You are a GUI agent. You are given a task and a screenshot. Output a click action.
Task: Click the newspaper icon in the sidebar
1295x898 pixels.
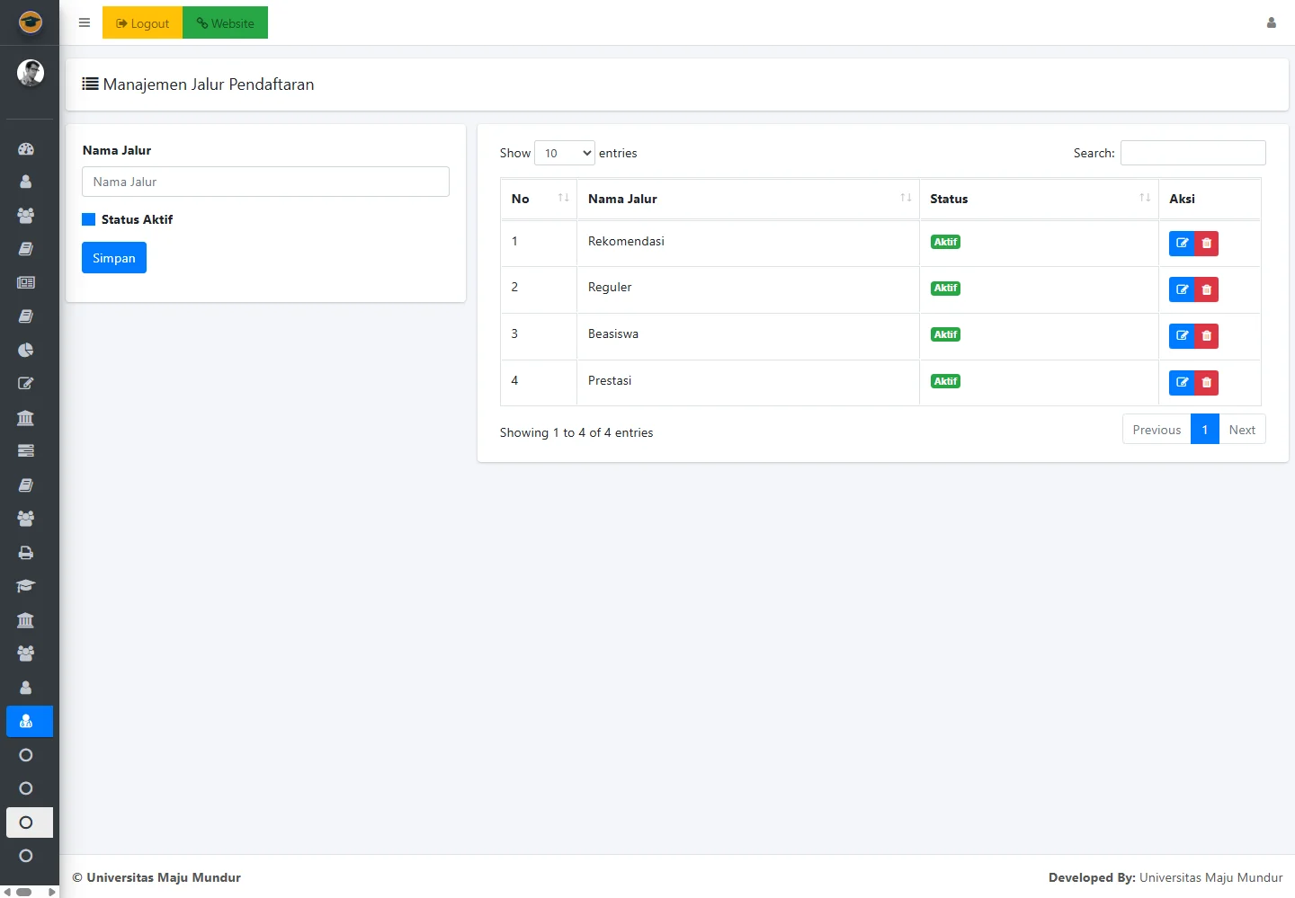[x=26, y=282]
